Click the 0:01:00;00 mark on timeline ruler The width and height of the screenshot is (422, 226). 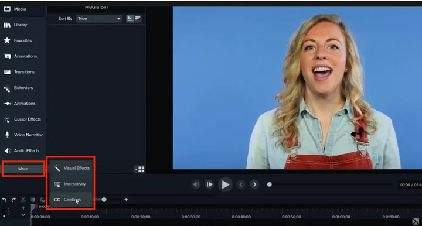click(341, 217)
